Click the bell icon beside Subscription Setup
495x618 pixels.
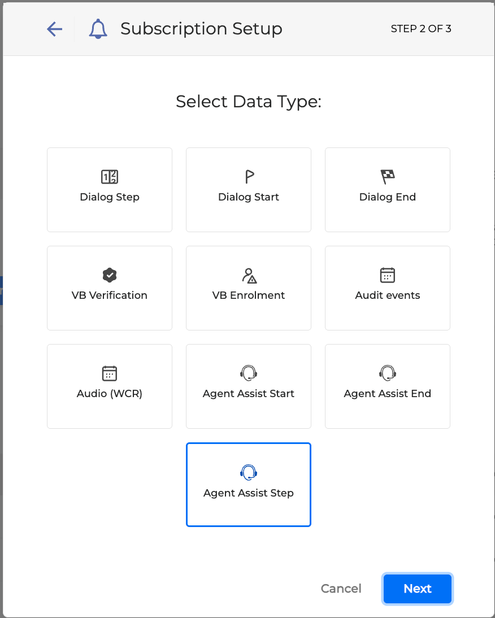tap(98, 29)
